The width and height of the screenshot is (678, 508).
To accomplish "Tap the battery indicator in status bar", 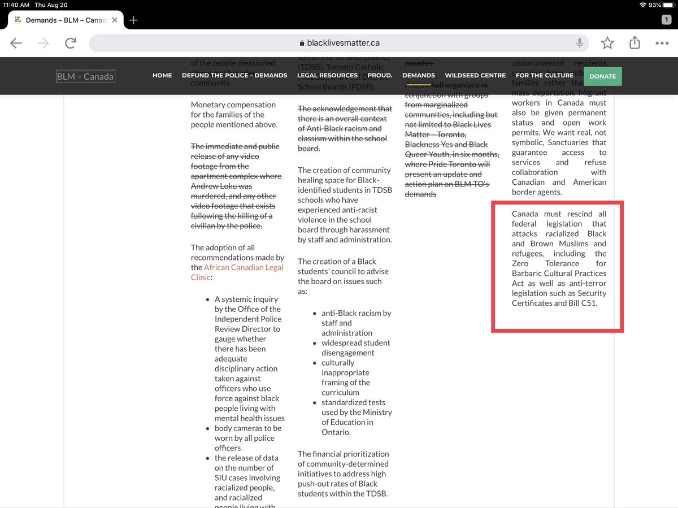I will [668, 5].
